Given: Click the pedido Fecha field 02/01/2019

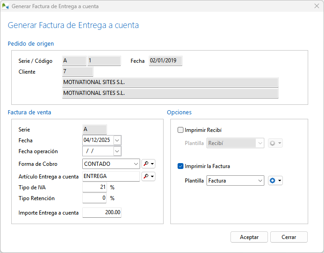Looking at the screenshot, I should [165, 61].
